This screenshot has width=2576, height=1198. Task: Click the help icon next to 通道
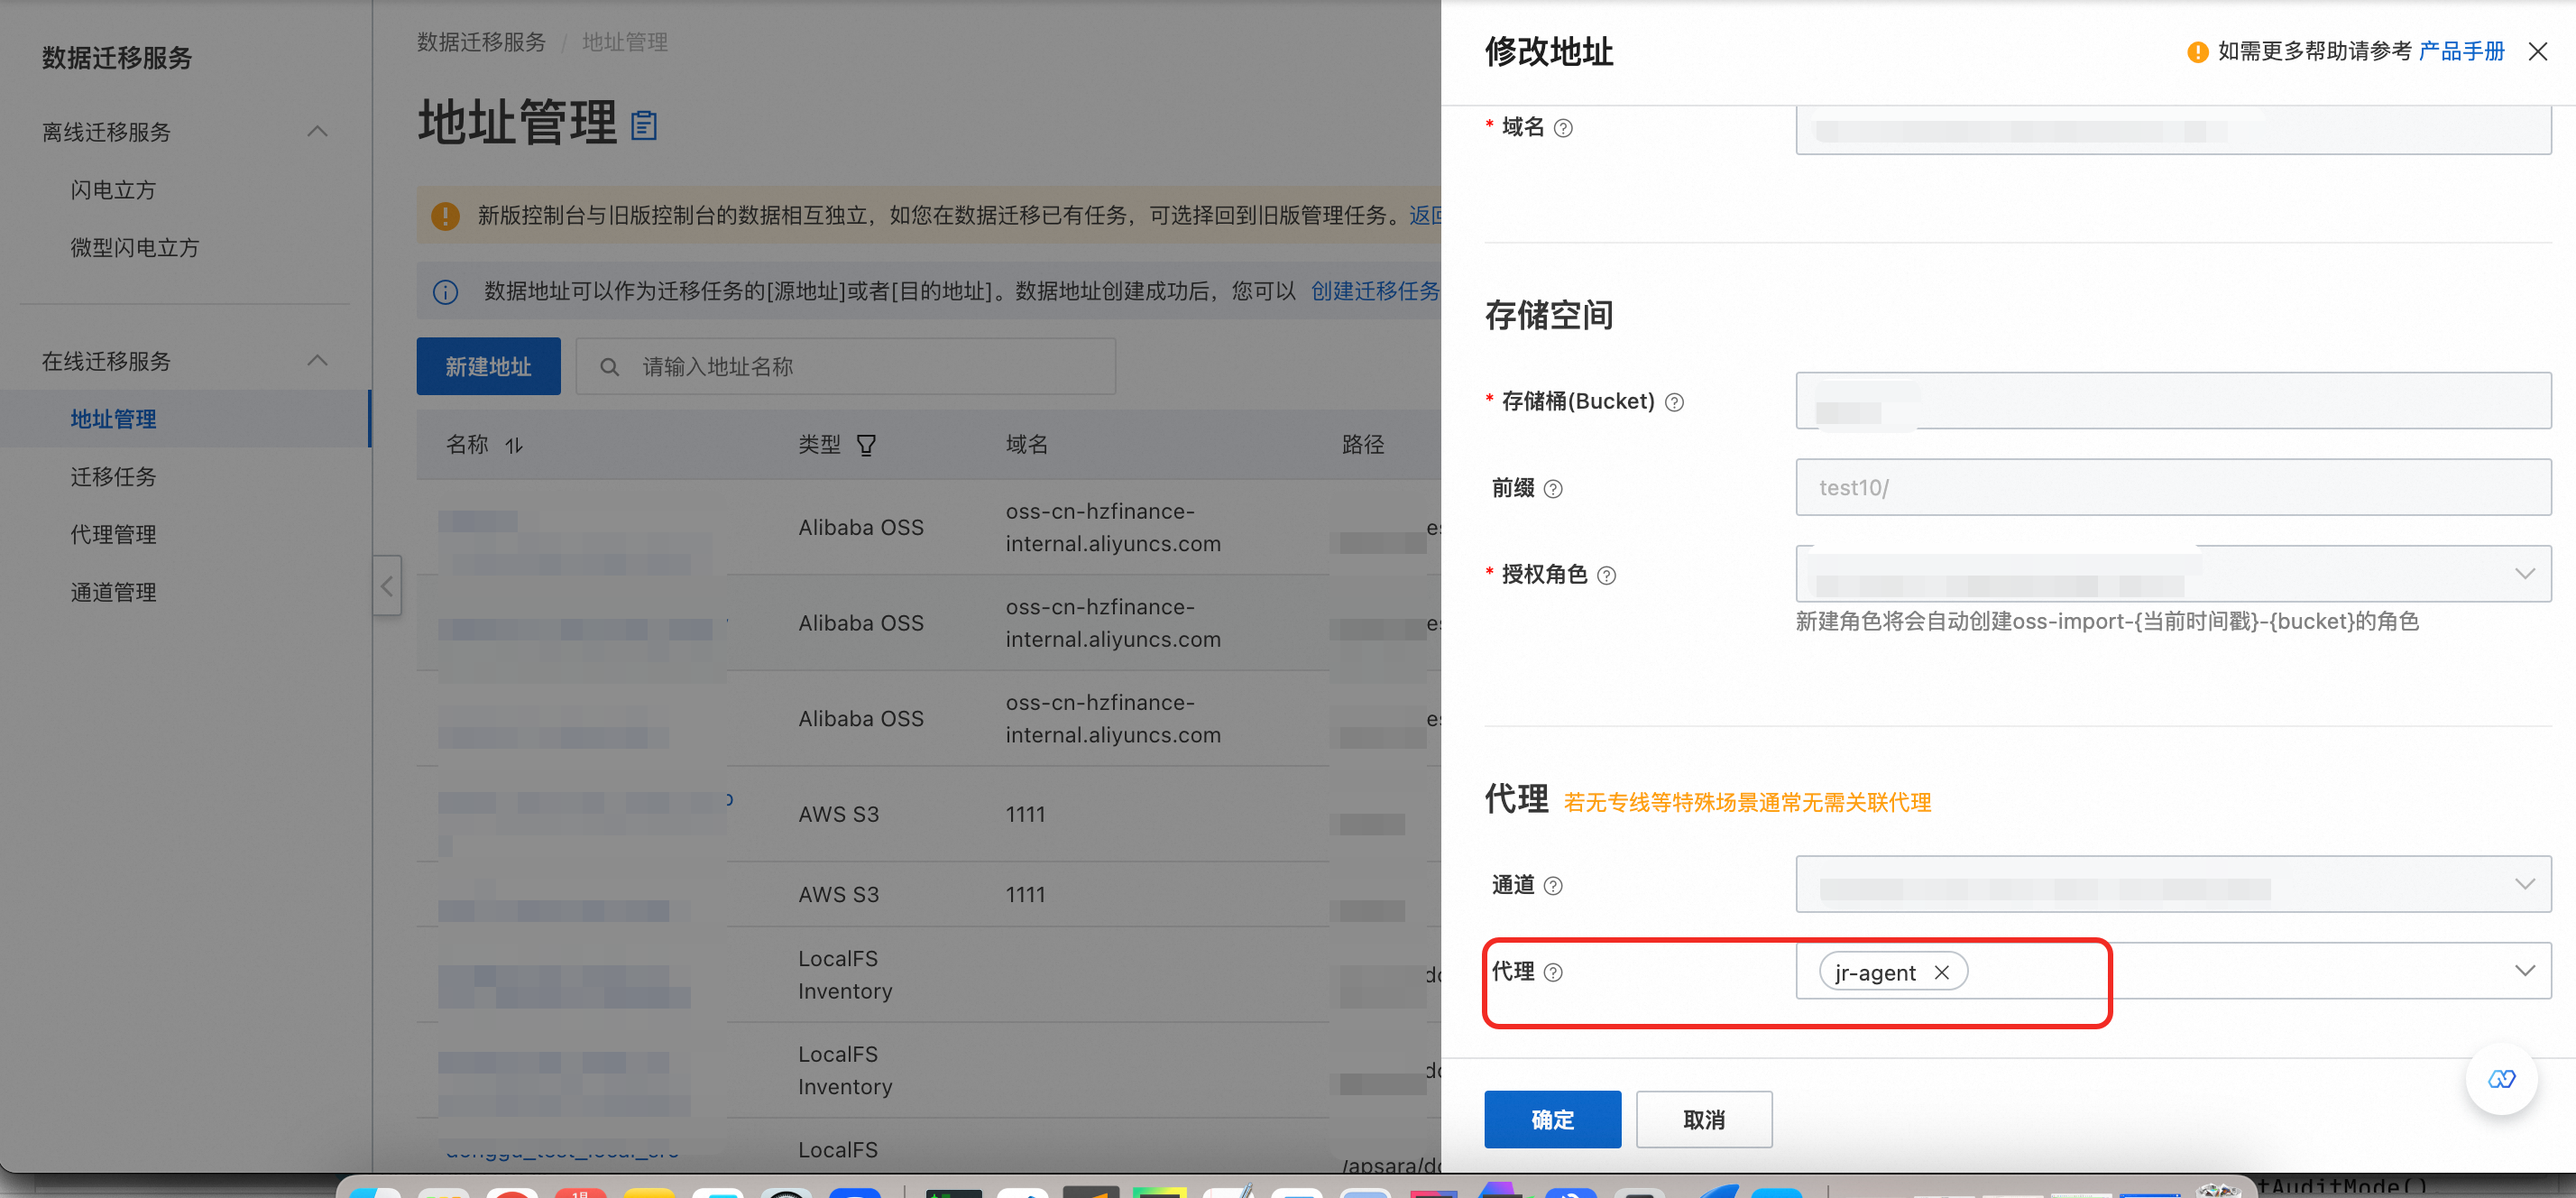point(1553,886)
